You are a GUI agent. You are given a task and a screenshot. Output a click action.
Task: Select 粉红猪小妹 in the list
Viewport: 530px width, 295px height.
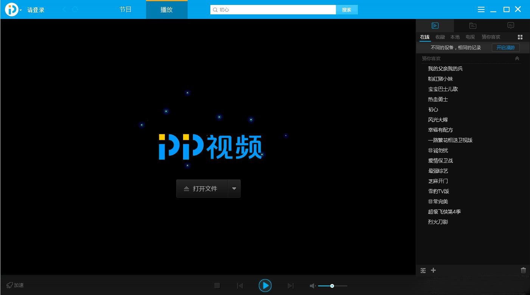pyautogui.click(x=440, y=79)
